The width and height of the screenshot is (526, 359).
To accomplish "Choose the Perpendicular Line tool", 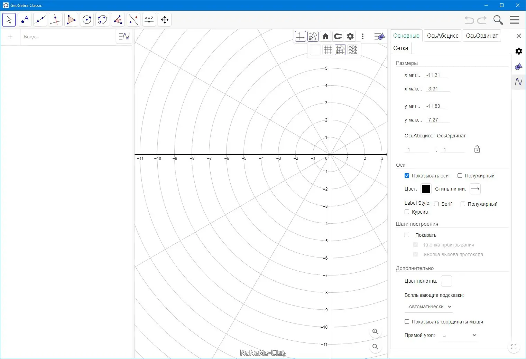I will pos(55,20).
